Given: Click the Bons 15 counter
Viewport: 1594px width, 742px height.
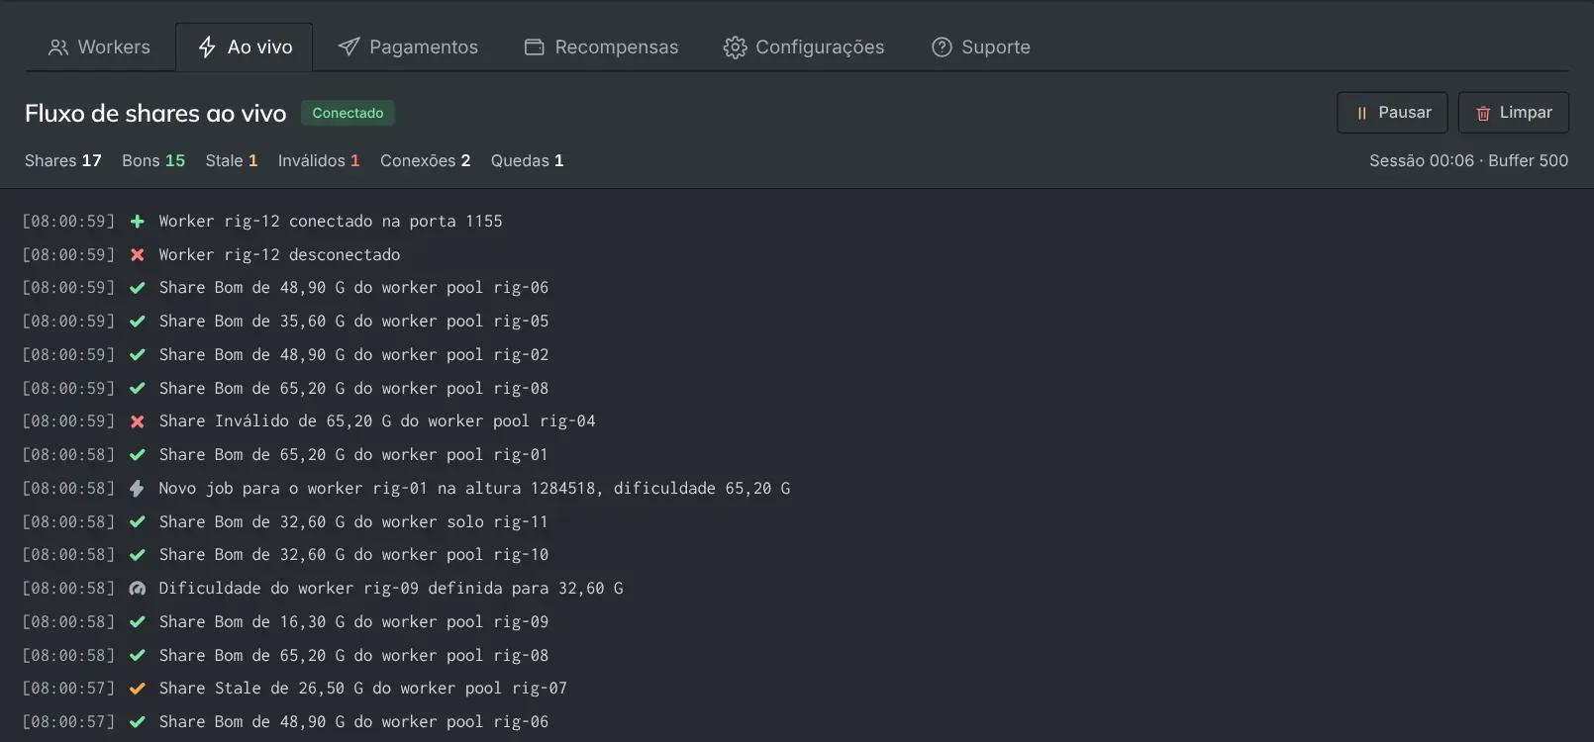Looking at the screenshot, I should (153, 160).
